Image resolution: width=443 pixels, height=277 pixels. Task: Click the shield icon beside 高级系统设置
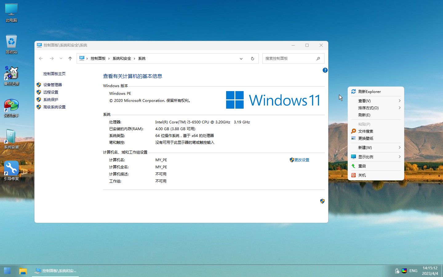point(39,107)
